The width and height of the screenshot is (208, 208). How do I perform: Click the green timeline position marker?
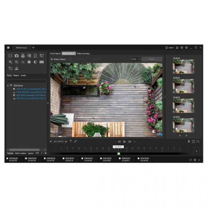(x=119, y=154)
